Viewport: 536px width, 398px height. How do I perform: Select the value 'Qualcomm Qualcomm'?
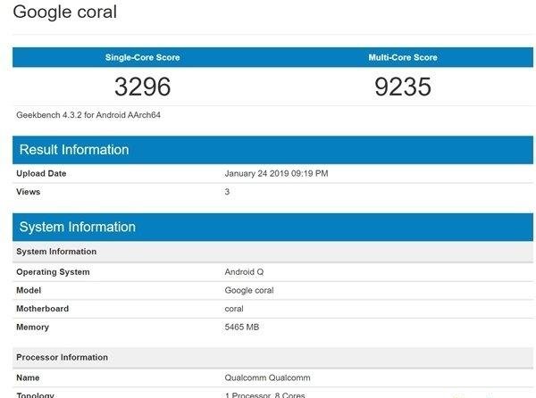pyautogui.click(x=268, y=377)
